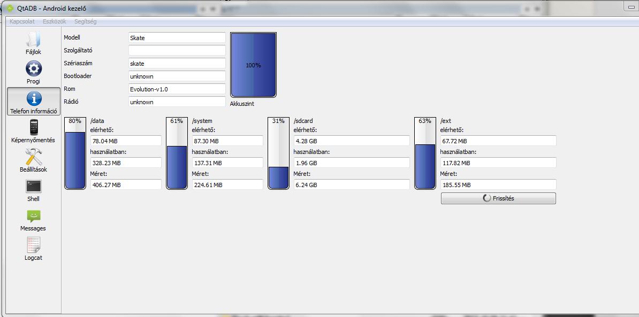Click the empty Szolgáltató field
Screen dimensions: 639x317
[177, 50]
